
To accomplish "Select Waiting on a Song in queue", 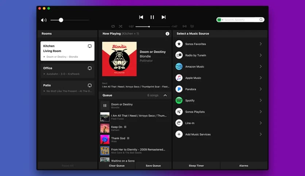I will tap(135, 160).
